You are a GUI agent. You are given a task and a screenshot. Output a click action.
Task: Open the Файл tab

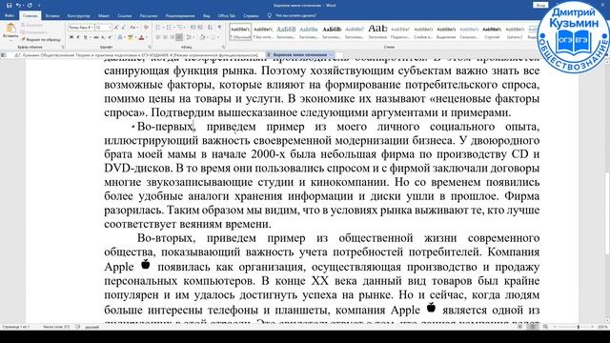click(x=10, y=16)
